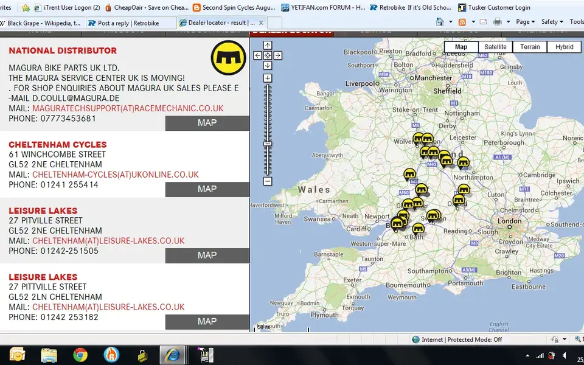
Task: Expand status bar dropdown beside the zoom control
Action: pos(565,339)
